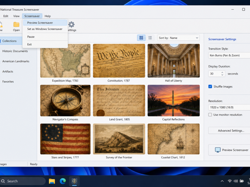Select Land Grant, 1805 thumbnail
This screenshot has width=250, height=187.
119,100
